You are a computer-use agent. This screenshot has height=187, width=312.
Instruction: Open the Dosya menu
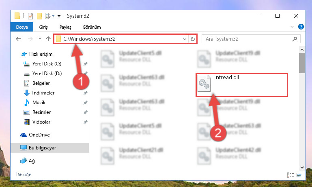coord(22,27)
